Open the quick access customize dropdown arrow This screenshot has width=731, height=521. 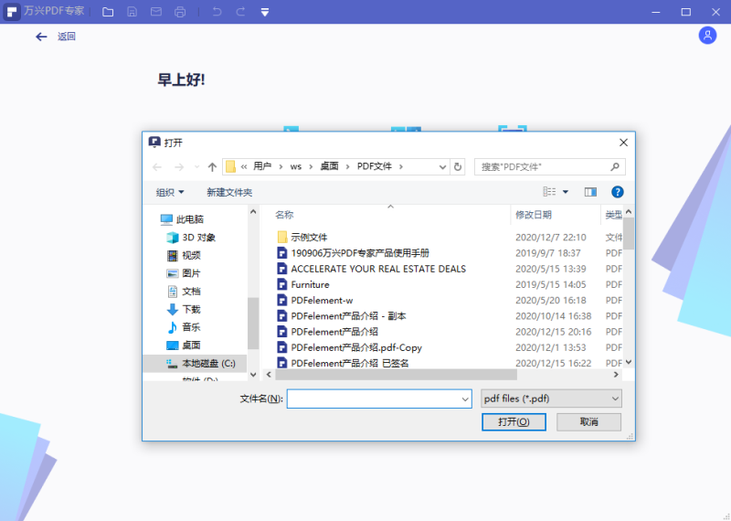coord(265,12)
